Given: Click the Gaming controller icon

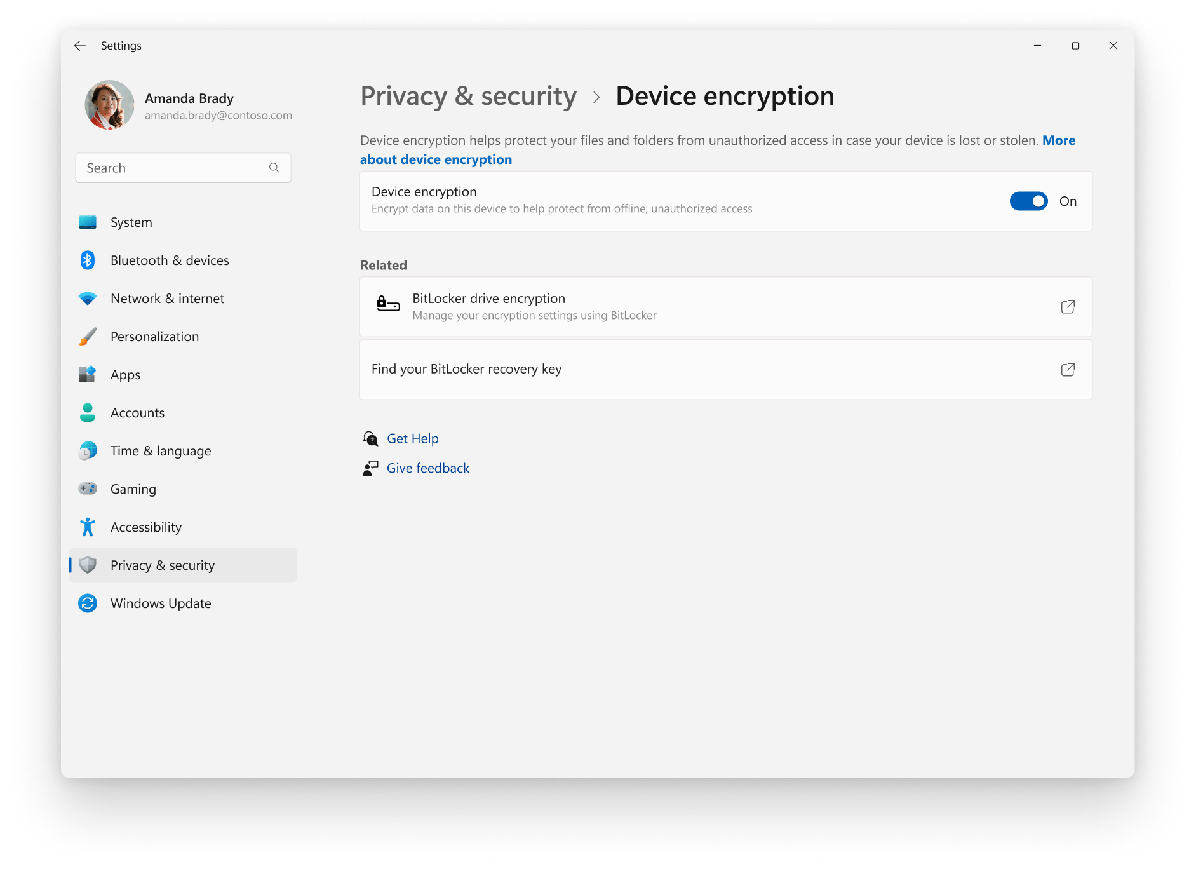Looking at the screenshot, I should pos(88,488).
